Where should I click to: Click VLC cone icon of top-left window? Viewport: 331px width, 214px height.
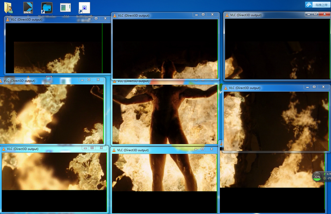7,19
